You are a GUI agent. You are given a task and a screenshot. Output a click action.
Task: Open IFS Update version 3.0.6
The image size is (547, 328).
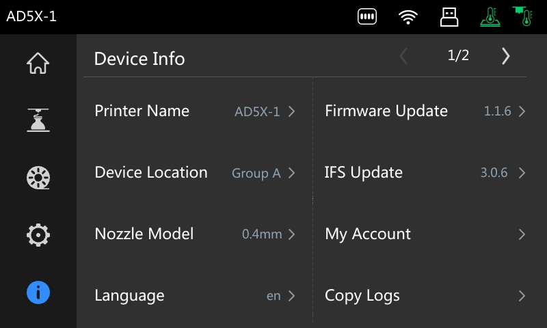tap(425, 172)
